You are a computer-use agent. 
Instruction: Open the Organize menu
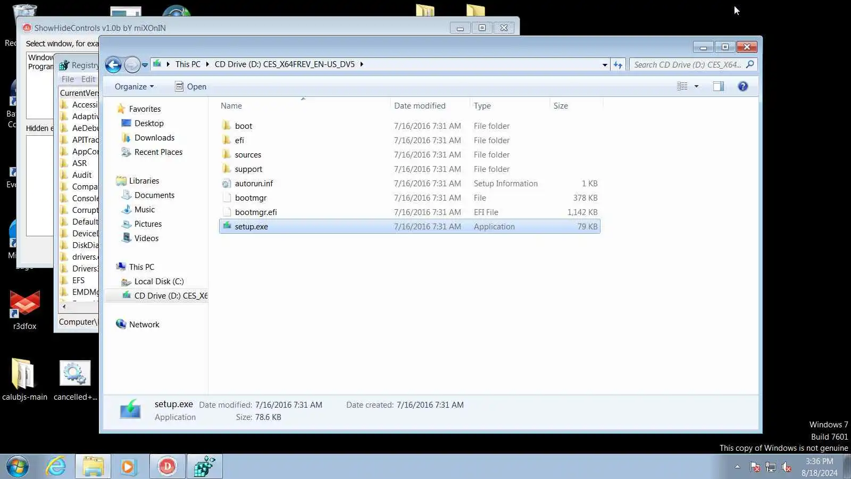pos(134,87)
